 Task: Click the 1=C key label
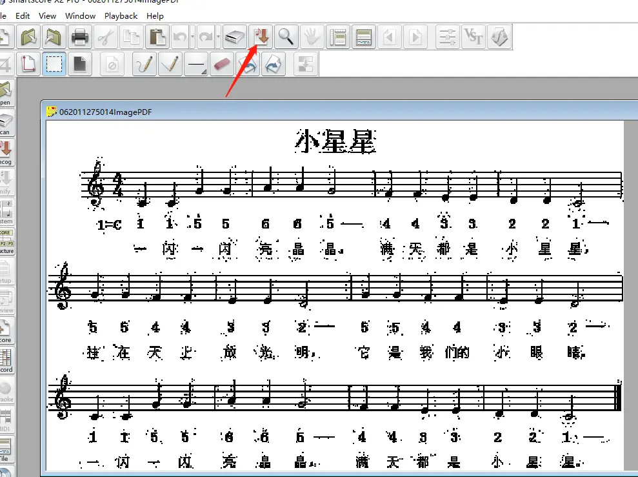109,224
